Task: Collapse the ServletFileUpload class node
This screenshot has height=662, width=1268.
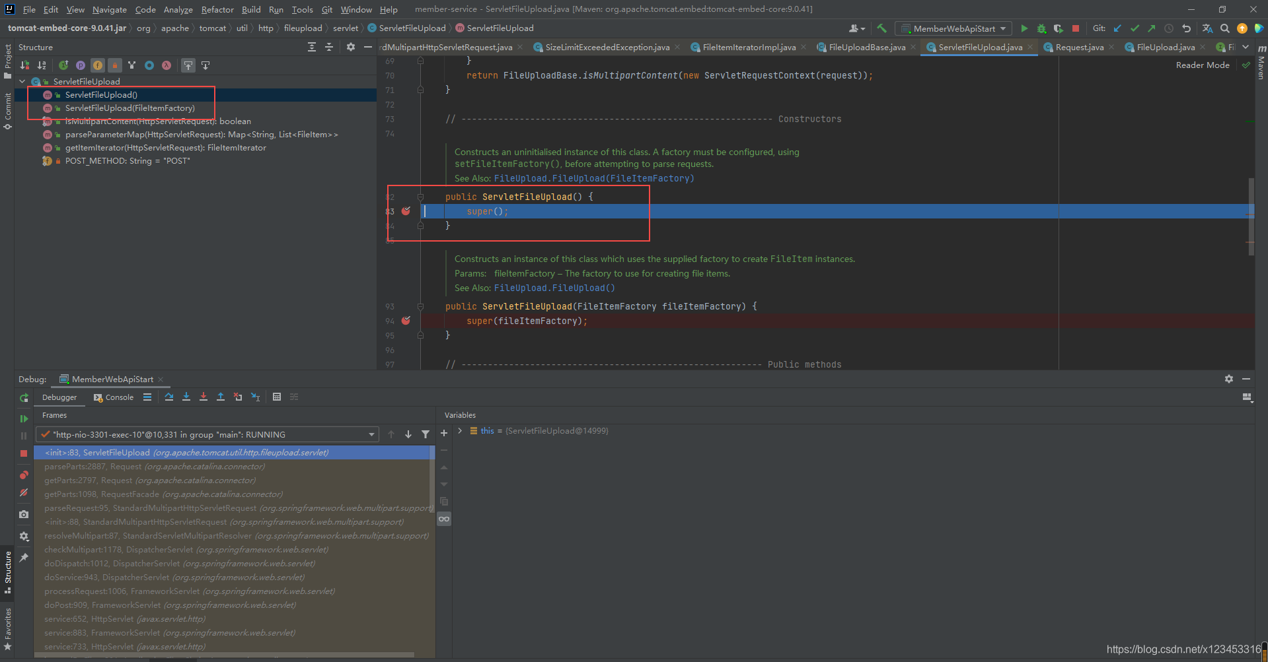Action: tap(22, 81)
